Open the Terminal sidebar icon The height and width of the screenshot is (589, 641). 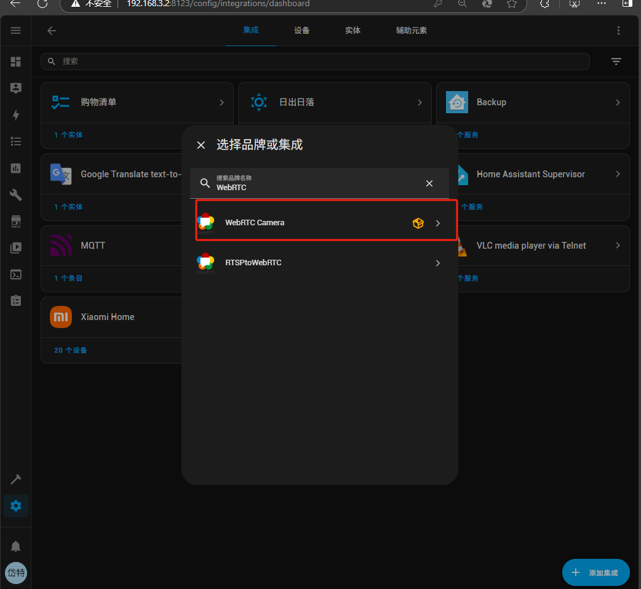click(x=16, y=274)
